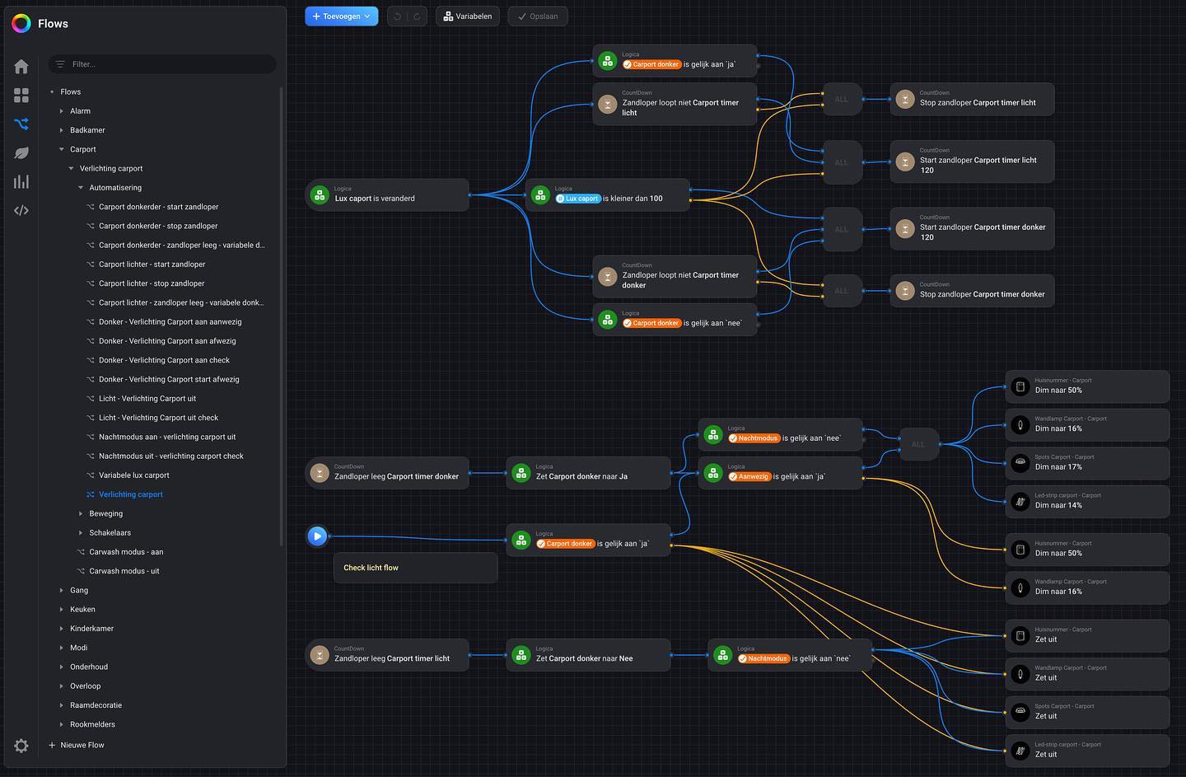Select the Raamdecoratie folder
The width and height of the screenshot is (1186, 777).
pyautogui.click(x=96, y=705)
